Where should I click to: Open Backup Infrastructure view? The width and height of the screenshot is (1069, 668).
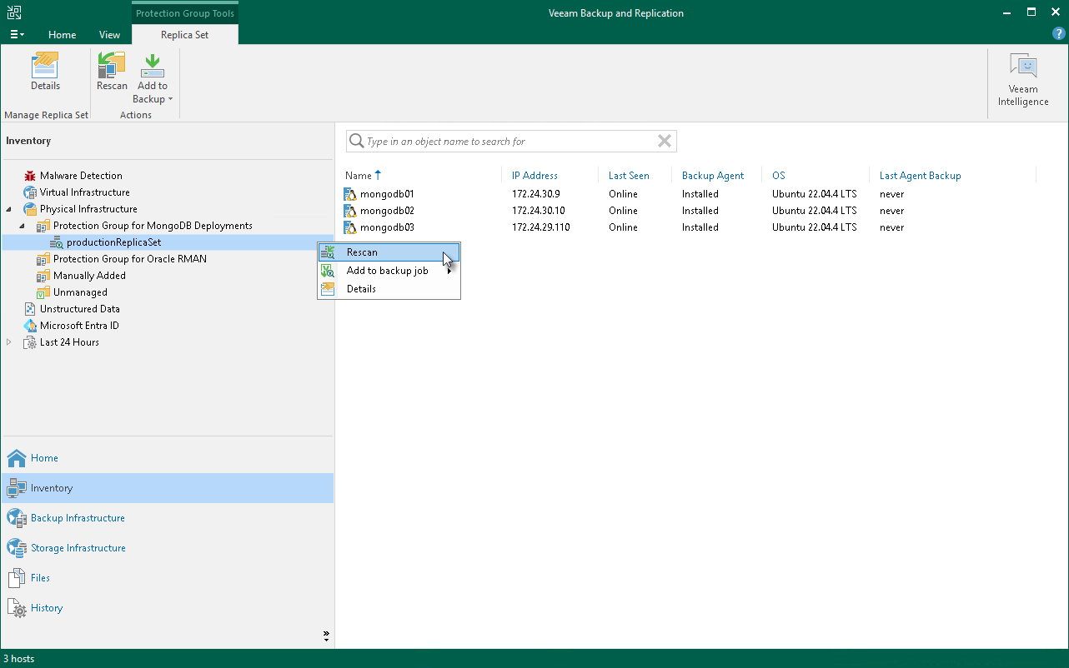[x=78, y=518]
